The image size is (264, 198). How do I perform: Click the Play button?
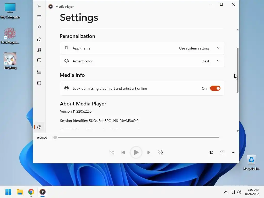[136, 152]
